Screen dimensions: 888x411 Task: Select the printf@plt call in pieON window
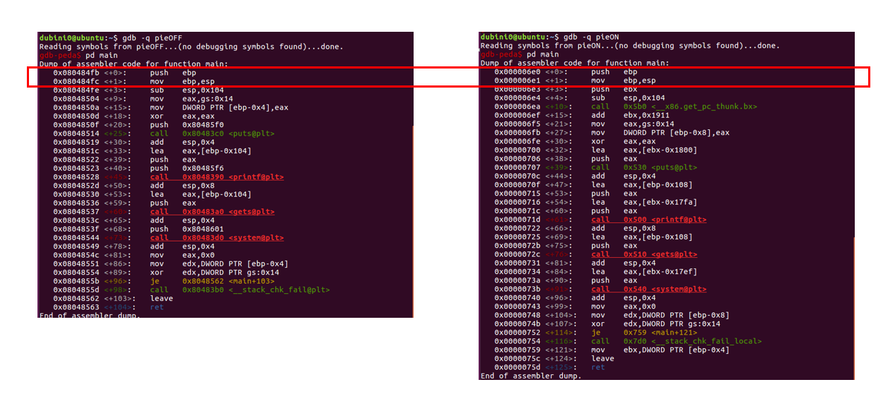(x=665, y=220)
